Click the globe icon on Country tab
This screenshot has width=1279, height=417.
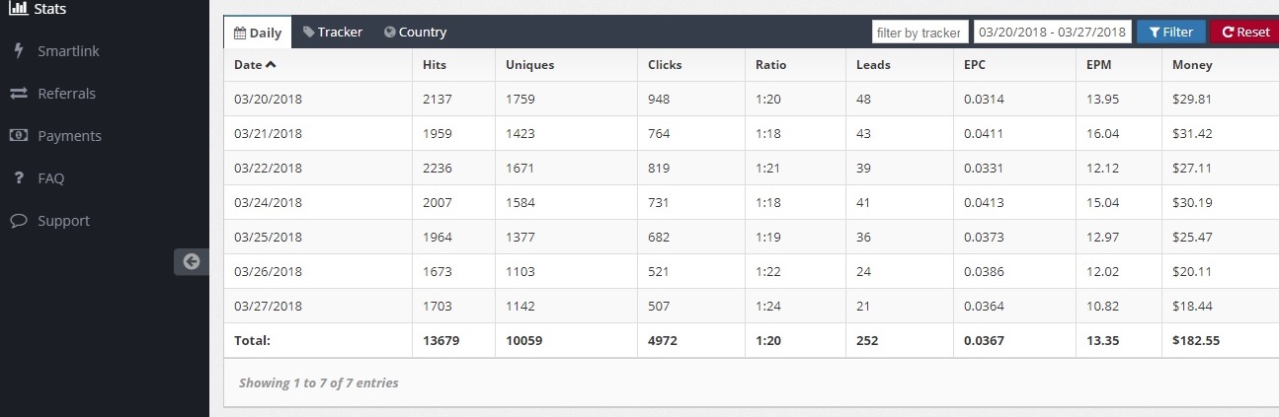[390, 33]
